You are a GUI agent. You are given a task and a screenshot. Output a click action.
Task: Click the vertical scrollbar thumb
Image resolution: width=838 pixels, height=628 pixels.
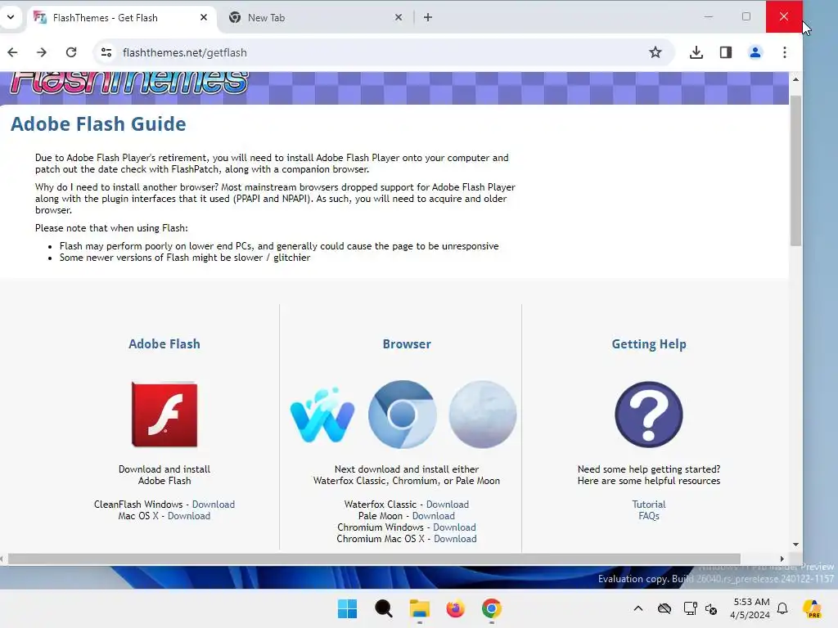tap(795, 171)
